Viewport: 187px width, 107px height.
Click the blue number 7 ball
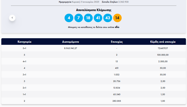[78, 18]
